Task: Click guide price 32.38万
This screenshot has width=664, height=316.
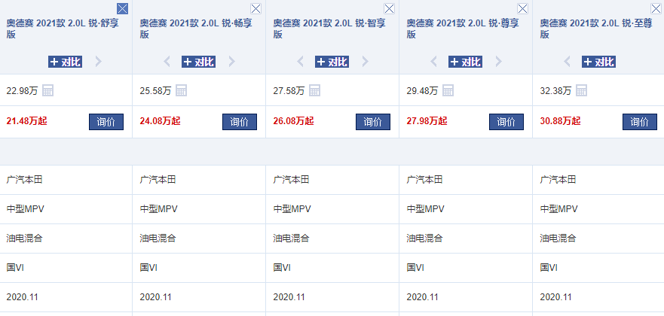Action: coord(555,90)
